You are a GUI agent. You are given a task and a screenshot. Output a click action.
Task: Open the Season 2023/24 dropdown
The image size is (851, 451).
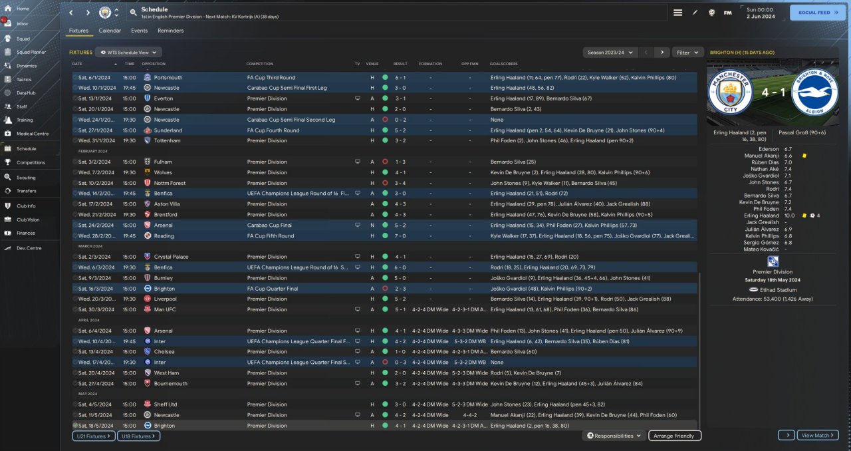click(x=609, y=52)
